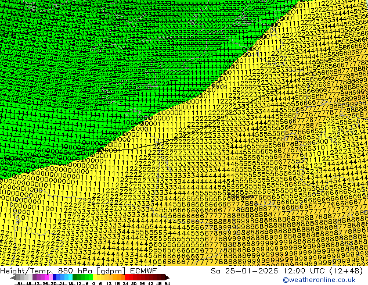Click the 'Sa 25-01-2025 12:00 UTC (12+48)' timestamp

pos(287,271)
